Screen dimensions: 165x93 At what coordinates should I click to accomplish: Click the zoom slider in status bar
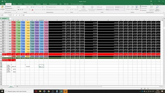[155, 89]
